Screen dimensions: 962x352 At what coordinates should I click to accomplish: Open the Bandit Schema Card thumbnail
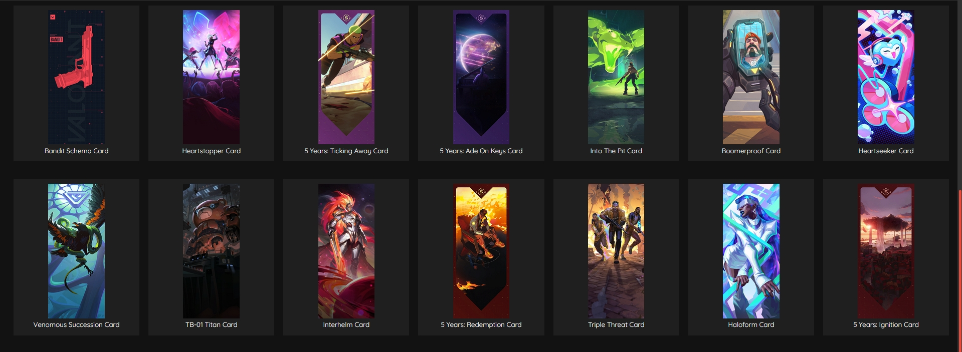tap(76, 77)
